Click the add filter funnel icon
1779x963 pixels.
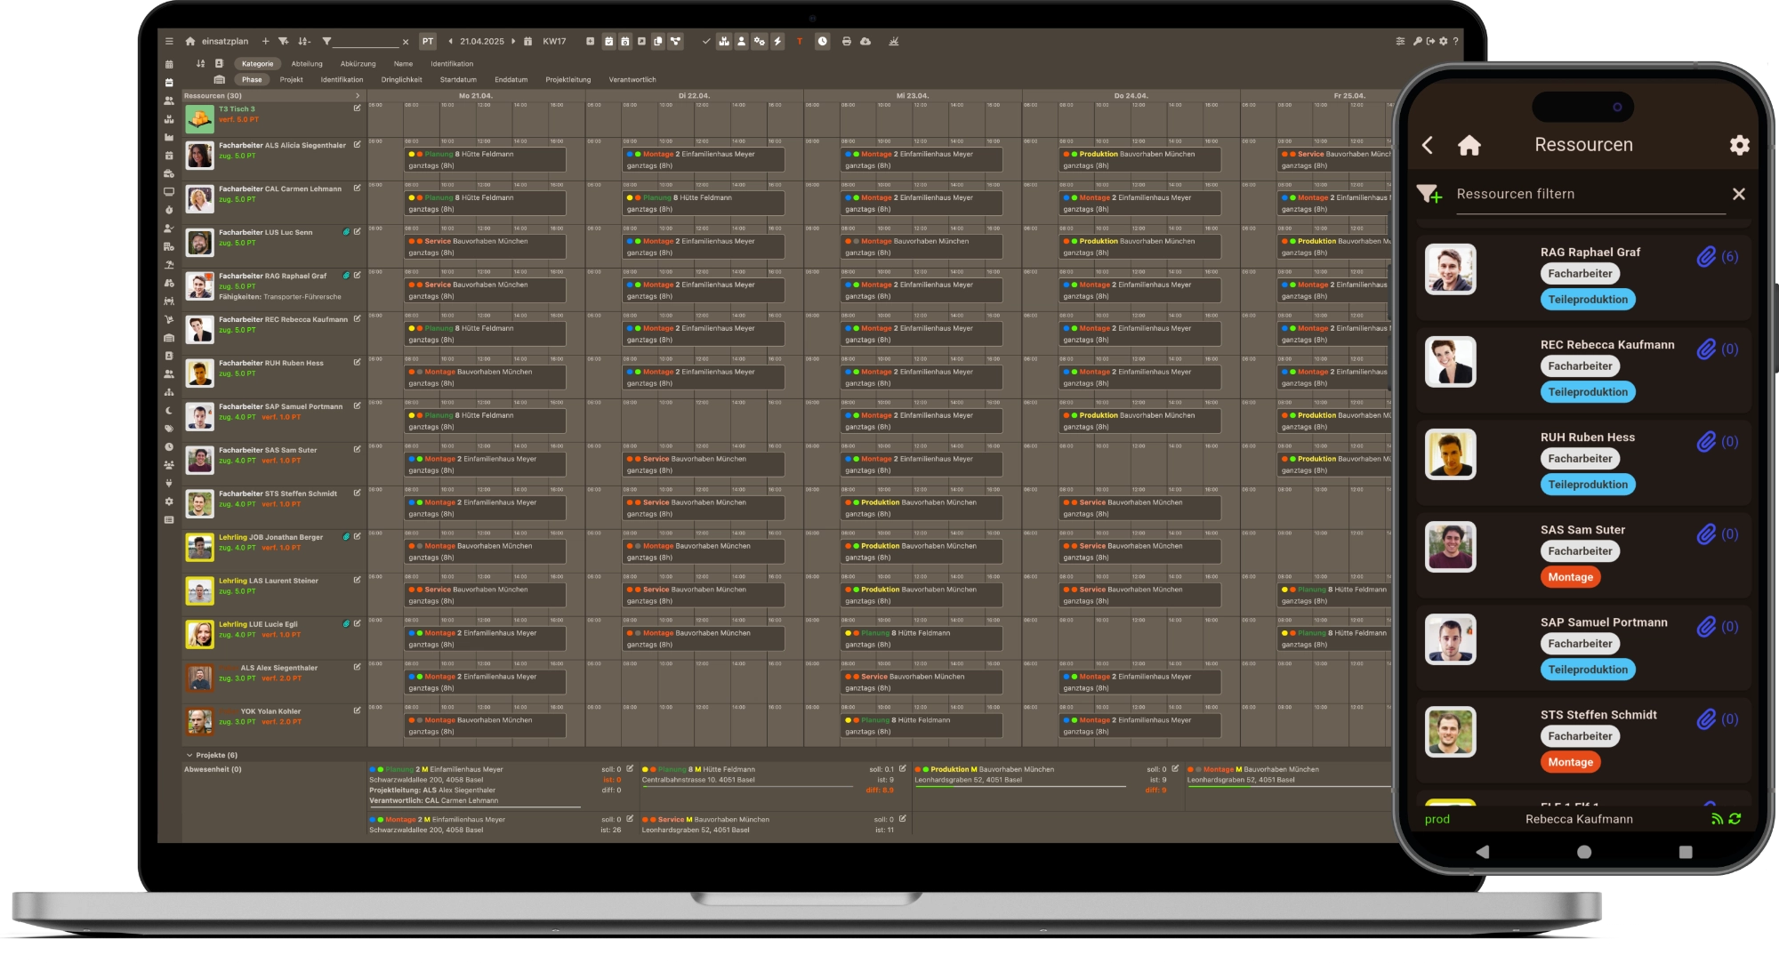[x=1429, y=194]
